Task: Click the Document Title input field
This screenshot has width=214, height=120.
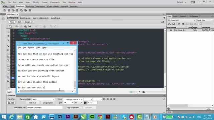Action: 44,108
